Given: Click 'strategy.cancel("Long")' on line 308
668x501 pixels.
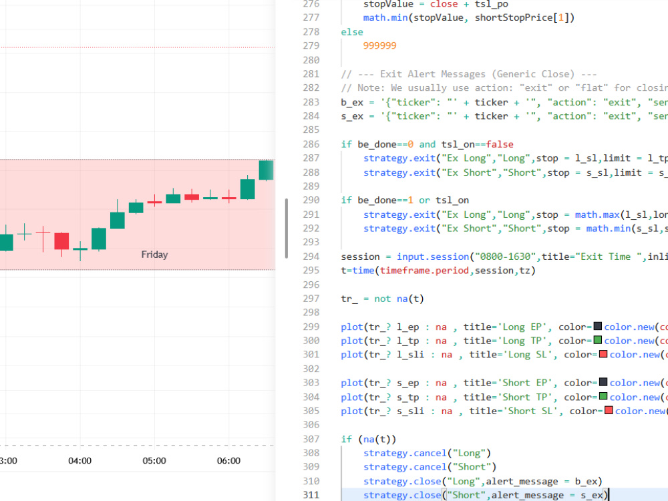Looking at the screenshot, I should tap(427, 453).
